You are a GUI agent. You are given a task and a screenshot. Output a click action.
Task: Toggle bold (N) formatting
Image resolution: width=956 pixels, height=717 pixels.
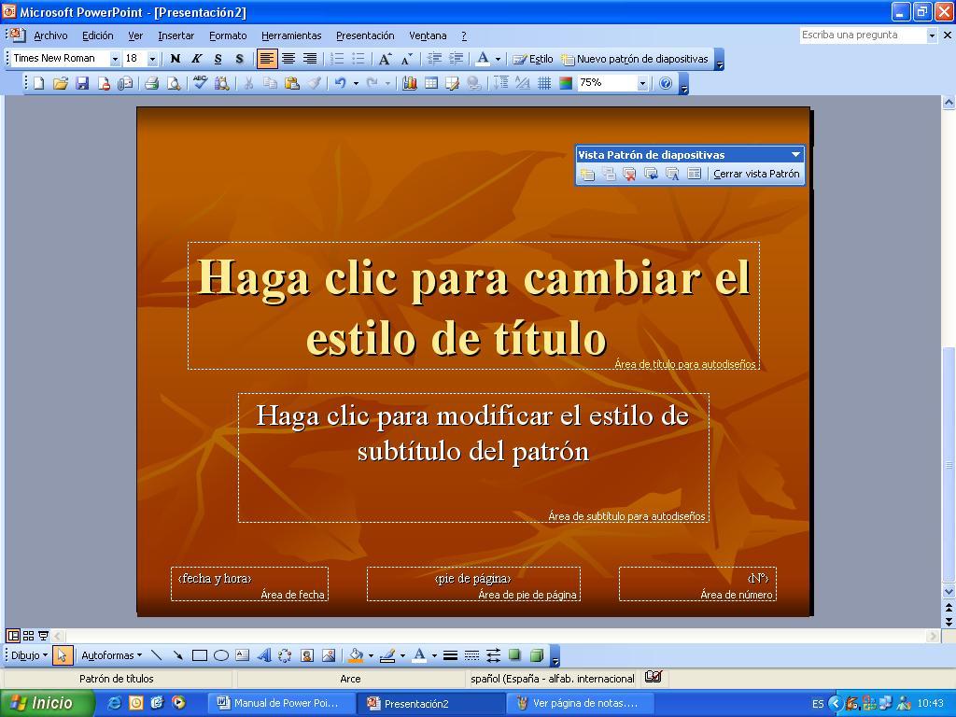(175, 59)
